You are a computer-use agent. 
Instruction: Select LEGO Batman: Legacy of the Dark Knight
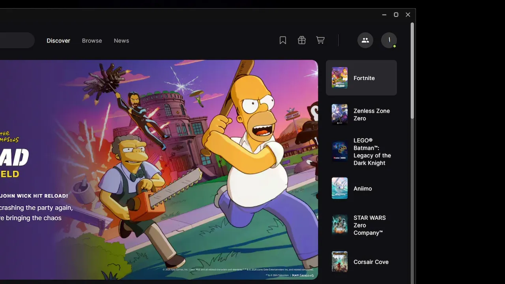[x=361, y=151]
